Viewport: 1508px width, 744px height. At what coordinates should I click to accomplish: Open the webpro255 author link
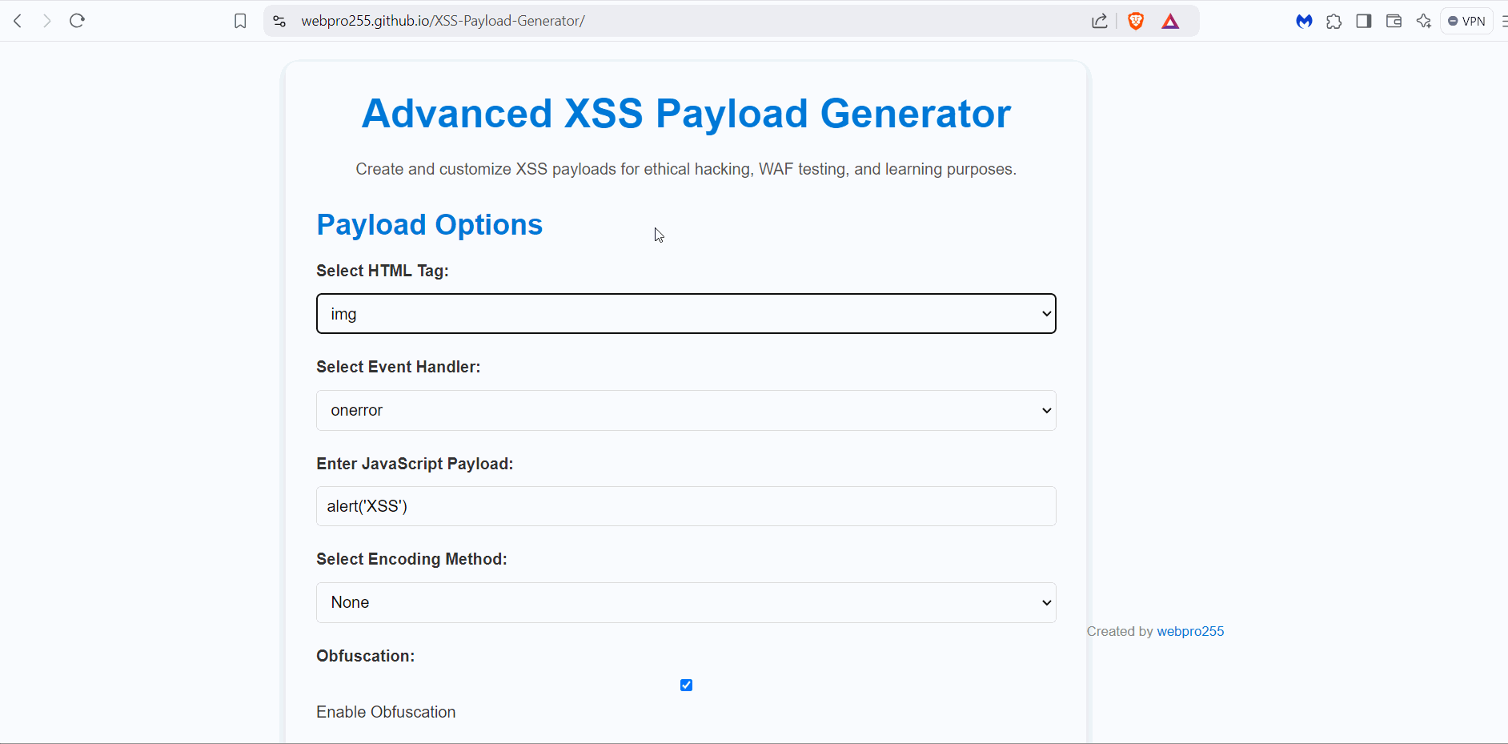coord(1190,632)
